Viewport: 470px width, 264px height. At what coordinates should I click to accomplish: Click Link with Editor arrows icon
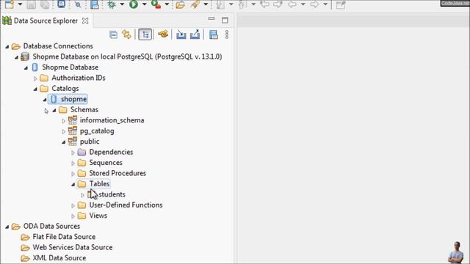coord(126,34)
